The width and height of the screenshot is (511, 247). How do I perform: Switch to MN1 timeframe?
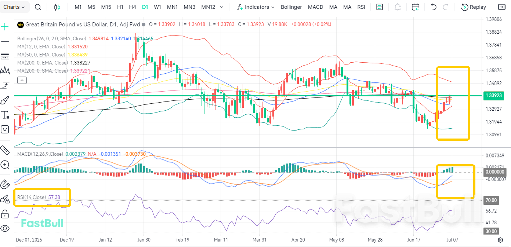(x=172, y=7)
